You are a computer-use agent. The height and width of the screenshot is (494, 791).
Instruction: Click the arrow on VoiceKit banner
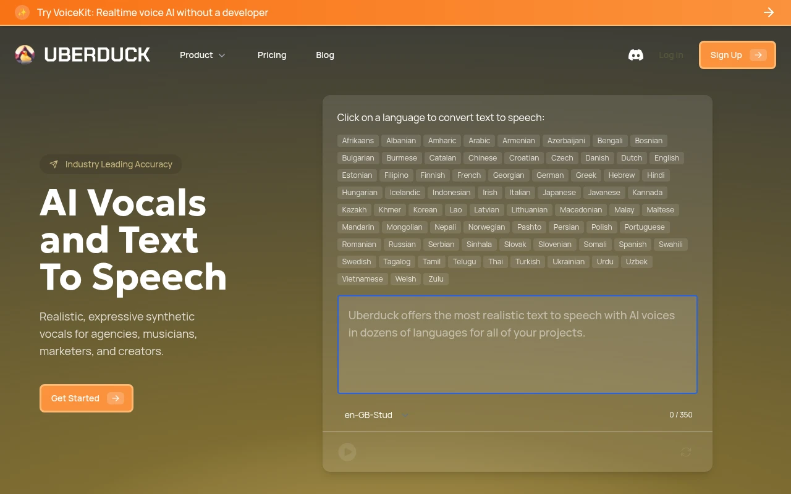pyautogui.click(x=768, y=12)
